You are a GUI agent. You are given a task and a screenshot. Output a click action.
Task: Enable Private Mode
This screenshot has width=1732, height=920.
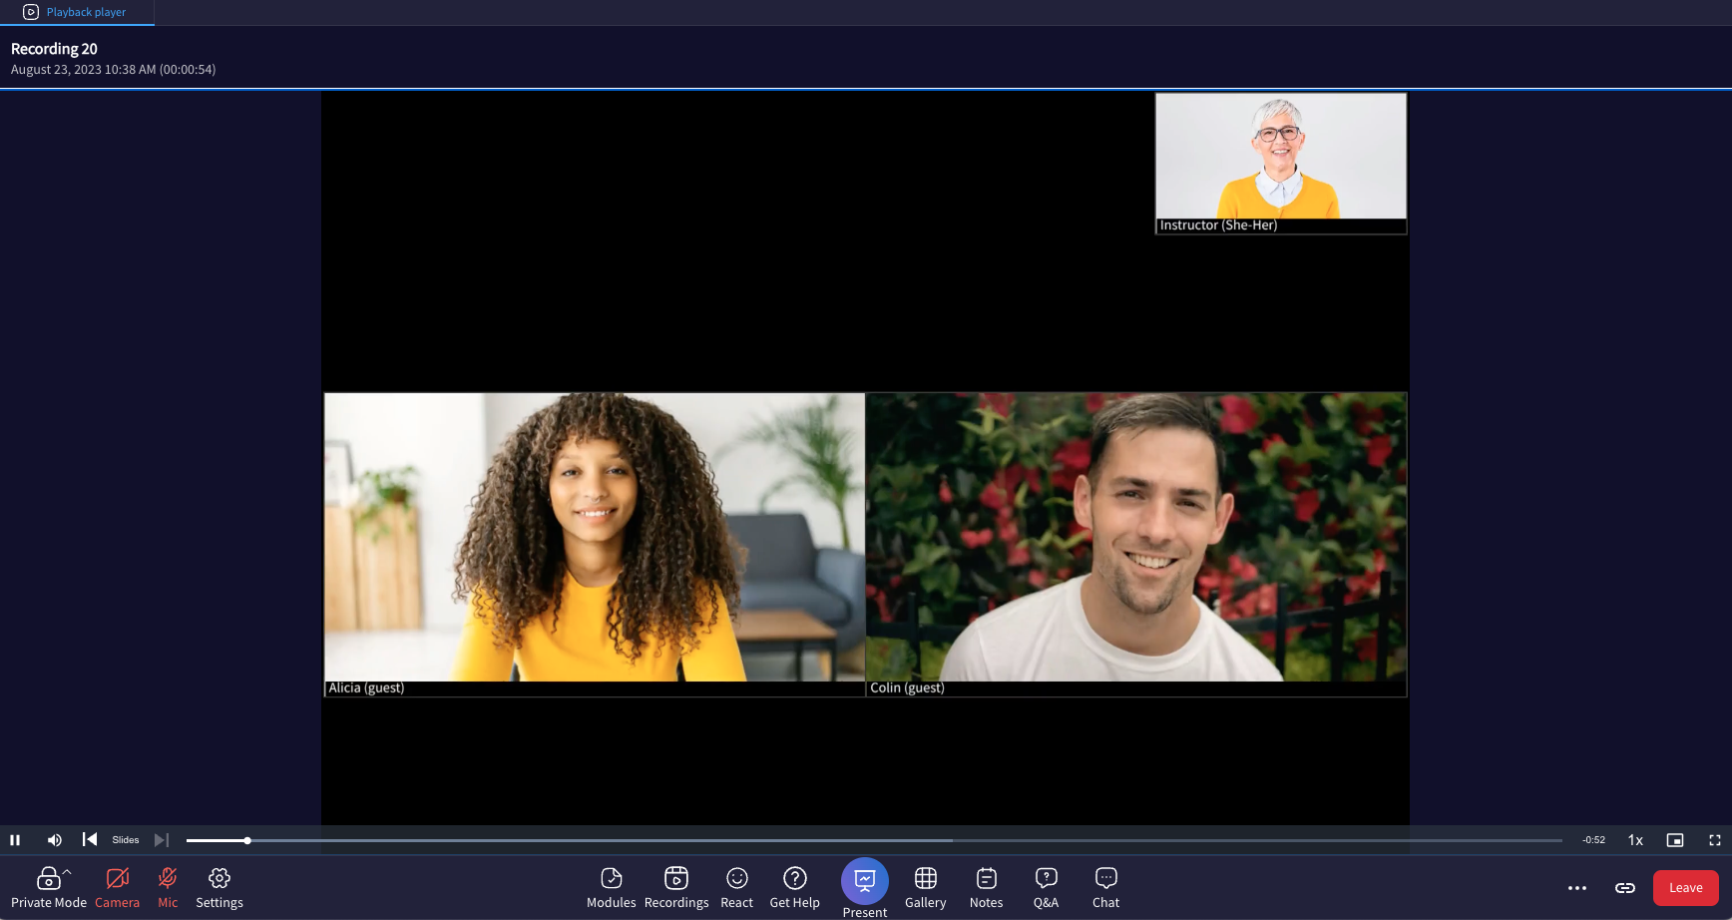[49, 887]
